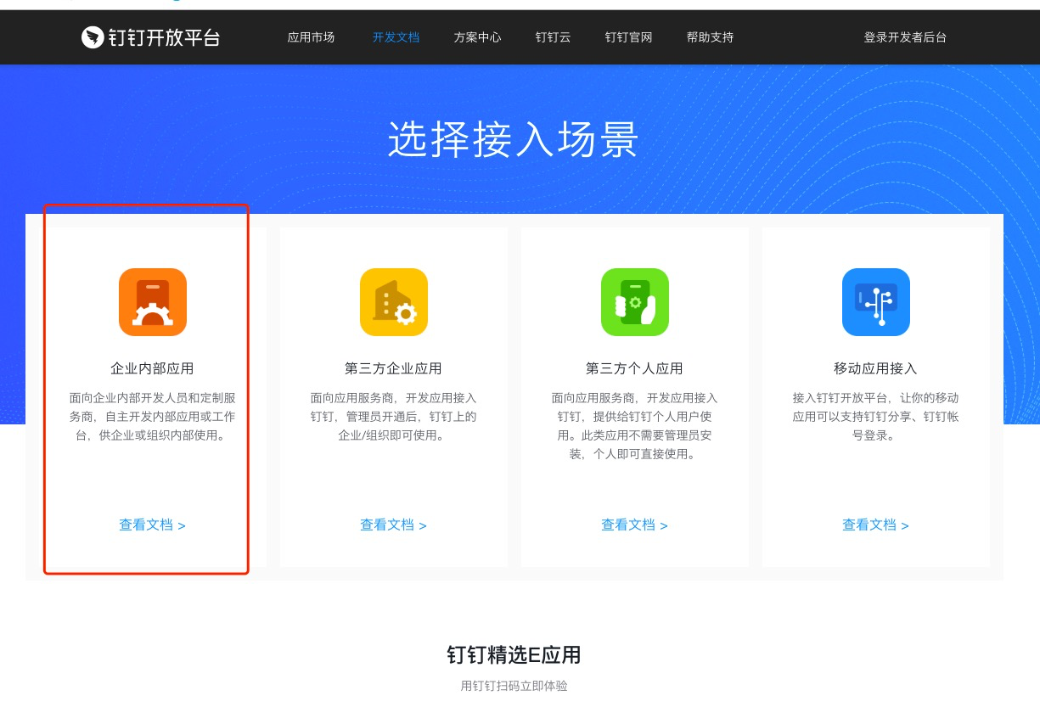This screenshot has width=1040, height=707.
Task: Open 查看文档 link under 第三方个人应用
Action: pyautogui.click(x=635, y=525)
